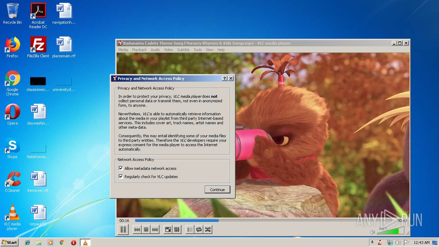Open the Media menu

[x=123, y=50]
